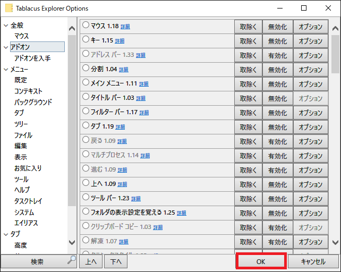Click the up arrow of the addon list scrollbar

click(335, 29)
